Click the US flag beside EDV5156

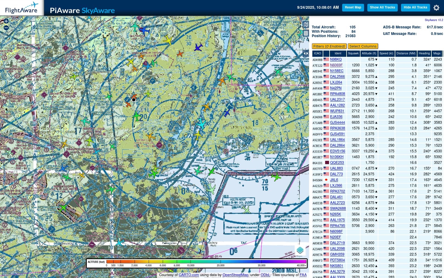(326, 151)
